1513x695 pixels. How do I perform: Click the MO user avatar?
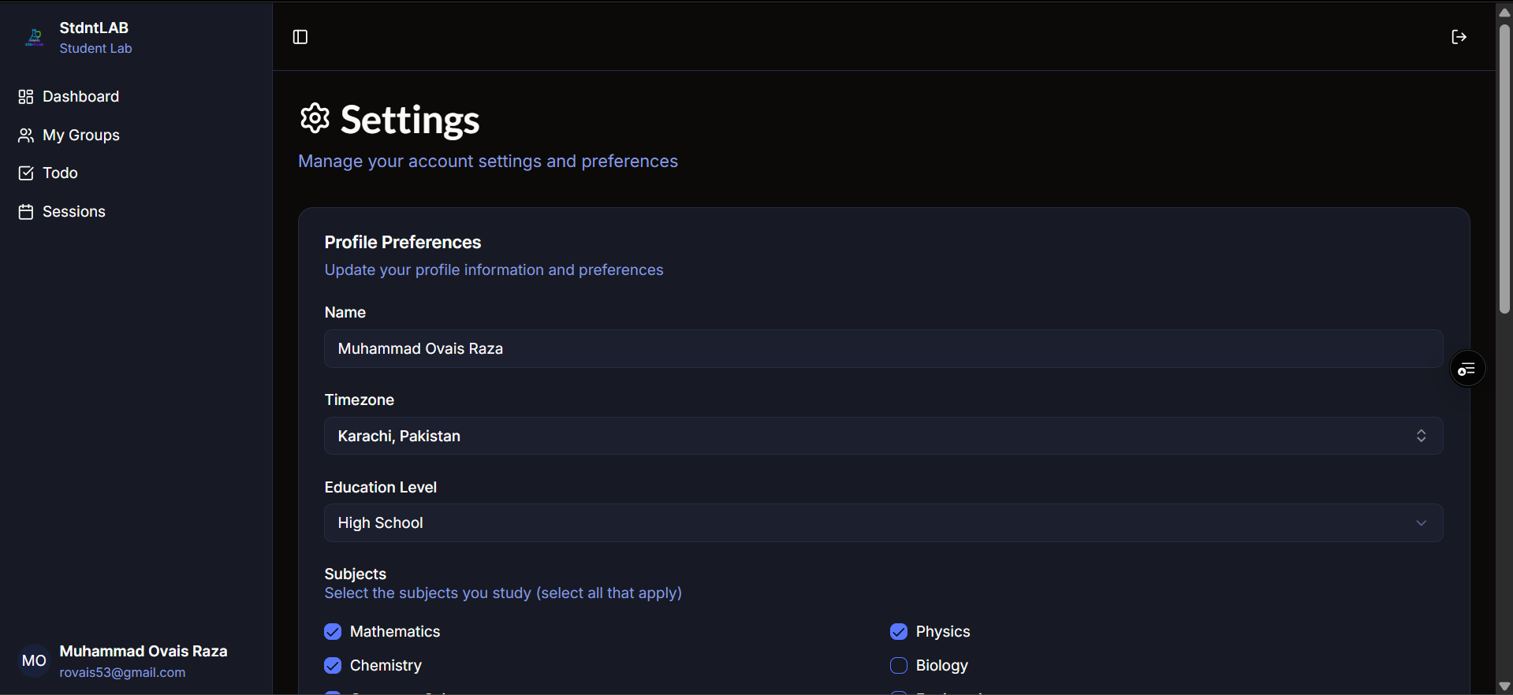point(34,661)
